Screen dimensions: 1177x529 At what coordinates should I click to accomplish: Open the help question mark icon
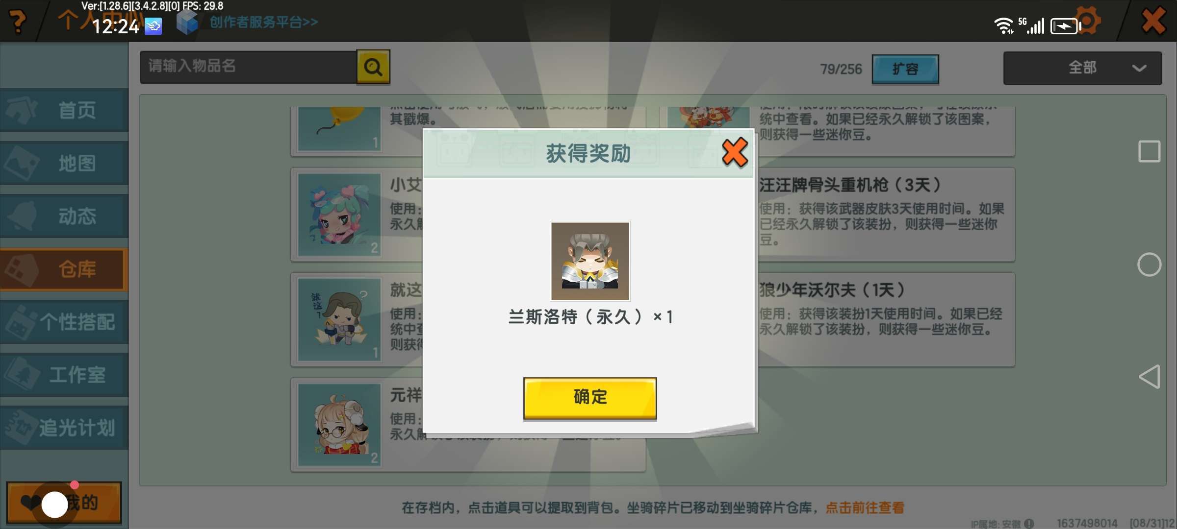coord(18,21)
